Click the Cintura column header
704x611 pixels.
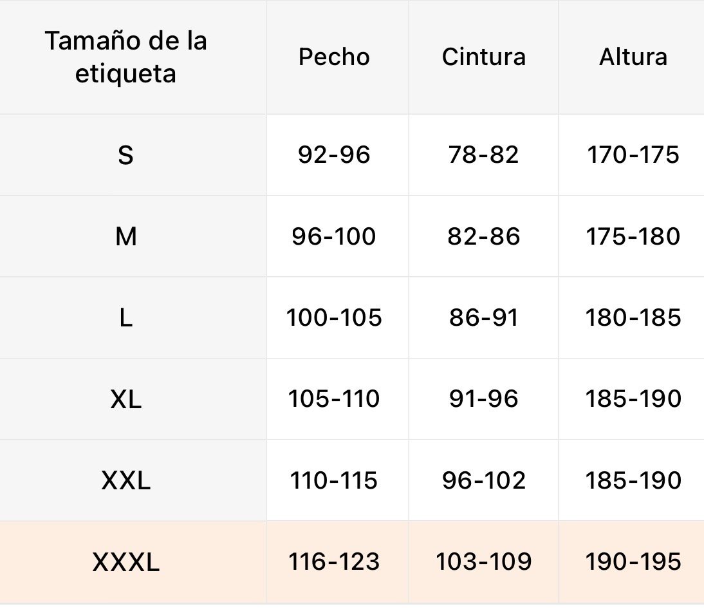point(483,57)
